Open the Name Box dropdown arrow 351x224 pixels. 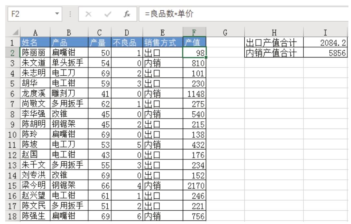(x=57, y=14)
